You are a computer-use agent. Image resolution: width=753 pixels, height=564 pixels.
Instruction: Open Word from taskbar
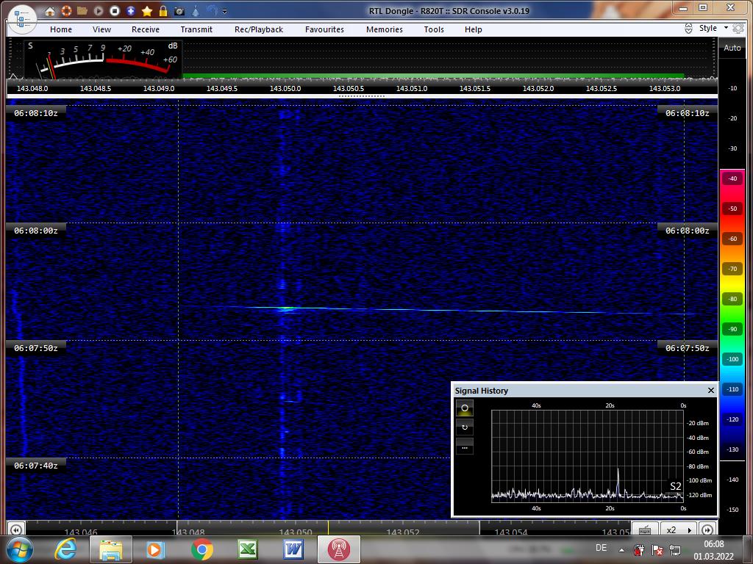click(x=293, y=549)
